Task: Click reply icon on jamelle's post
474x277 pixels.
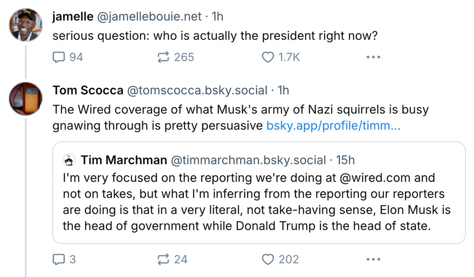Action: (58, 57)
